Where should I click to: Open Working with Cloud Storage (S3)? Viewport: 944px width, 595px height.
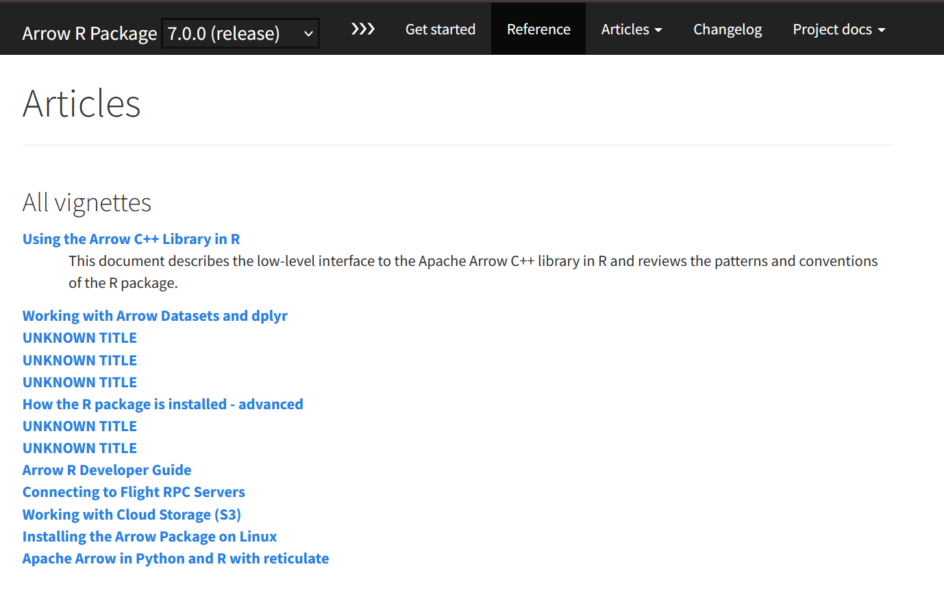132,515
